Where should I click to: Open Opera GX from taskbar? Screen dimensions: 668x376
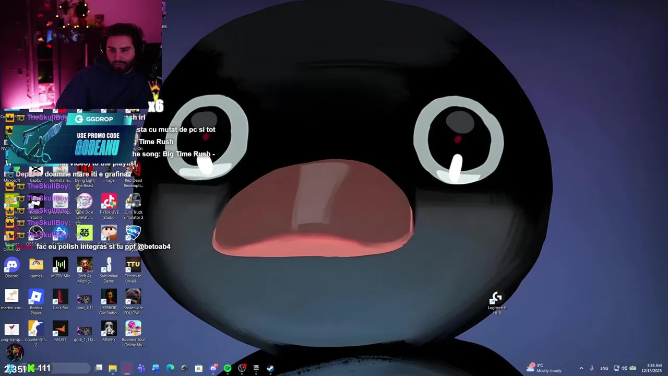[x=127, y=368]
